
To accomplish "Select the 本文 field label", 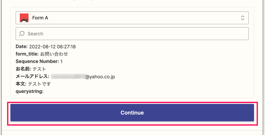I will click(21, 84).
